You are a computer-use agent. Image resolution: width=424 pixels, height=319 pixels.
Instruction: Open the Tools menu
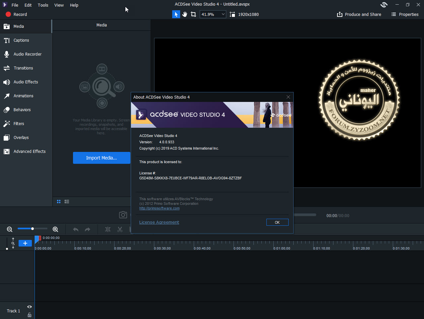(43, 5)
